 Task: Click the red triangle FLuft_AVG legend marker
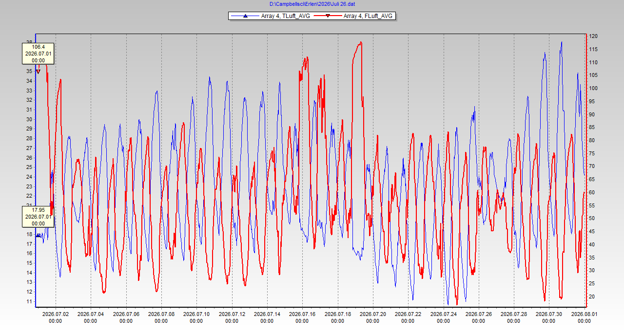pyautogui.click(x=328, y=16)
